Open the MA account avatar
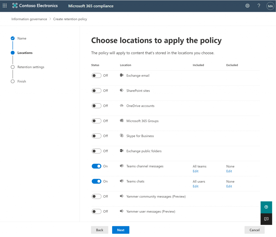Viewport: 276px width, 237px height. (x=270, y=6)
